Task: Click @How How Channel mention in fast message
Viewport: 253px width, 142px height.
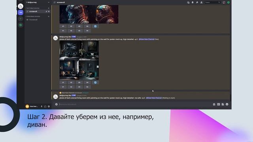Action: 147,39
